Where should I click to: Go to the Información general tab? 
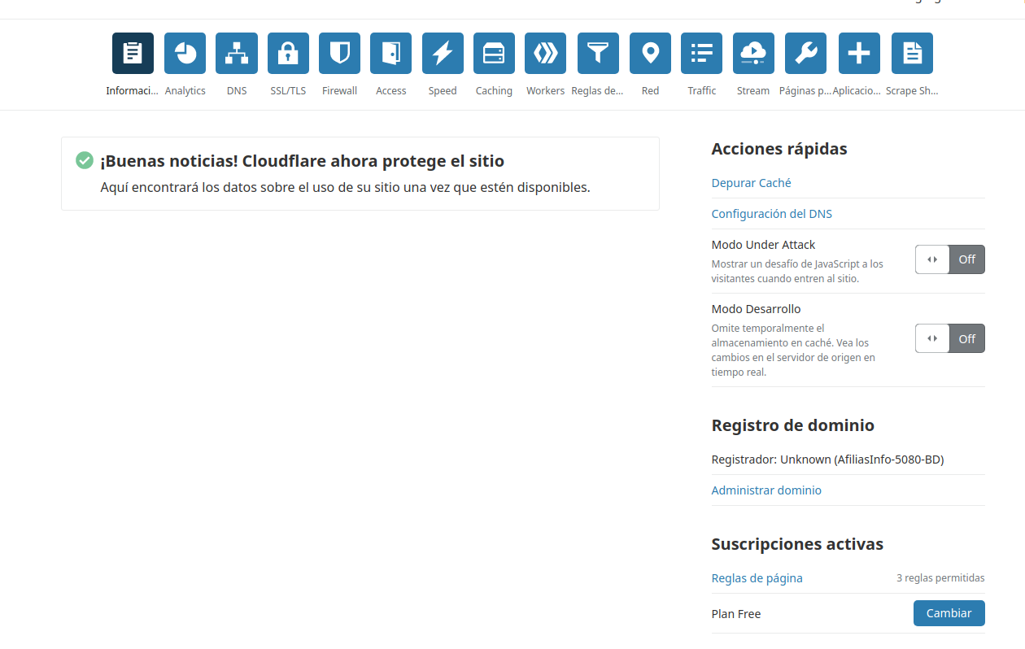(133, 54)
